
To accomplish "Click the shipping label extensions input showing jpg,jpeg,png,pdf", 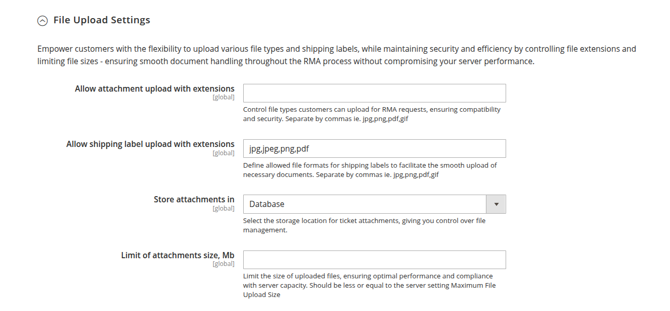I will click(374, 149).
